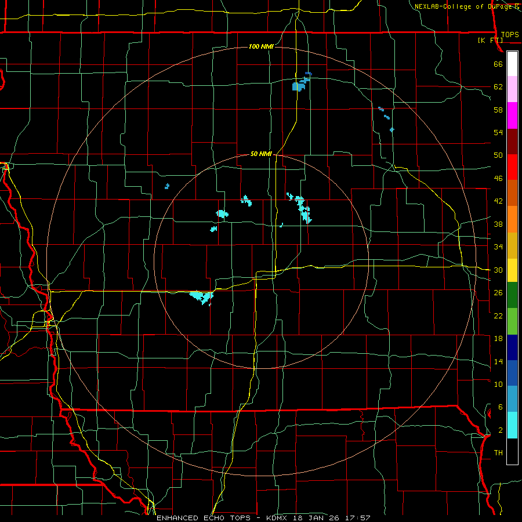Screen dimensions: 522x522
Task: Select the bright red legend swatch
Action: click(x=512, y=167)
